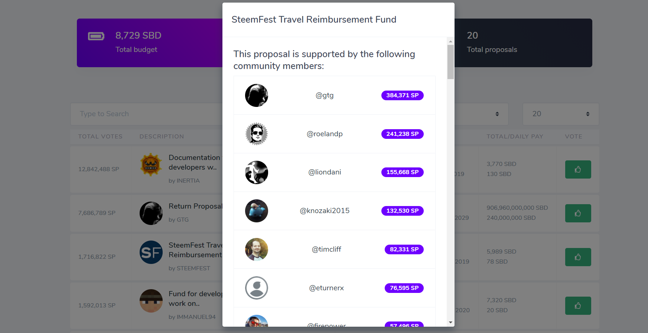Click the SteemFest SF logo avatar
This screenshot has width=648, height=333.
(151, 252)
